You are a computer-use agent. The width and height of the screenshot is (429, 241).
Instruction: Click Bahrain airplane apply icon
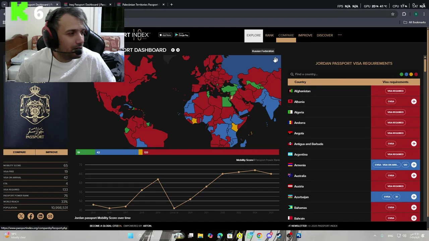point(414,218)
